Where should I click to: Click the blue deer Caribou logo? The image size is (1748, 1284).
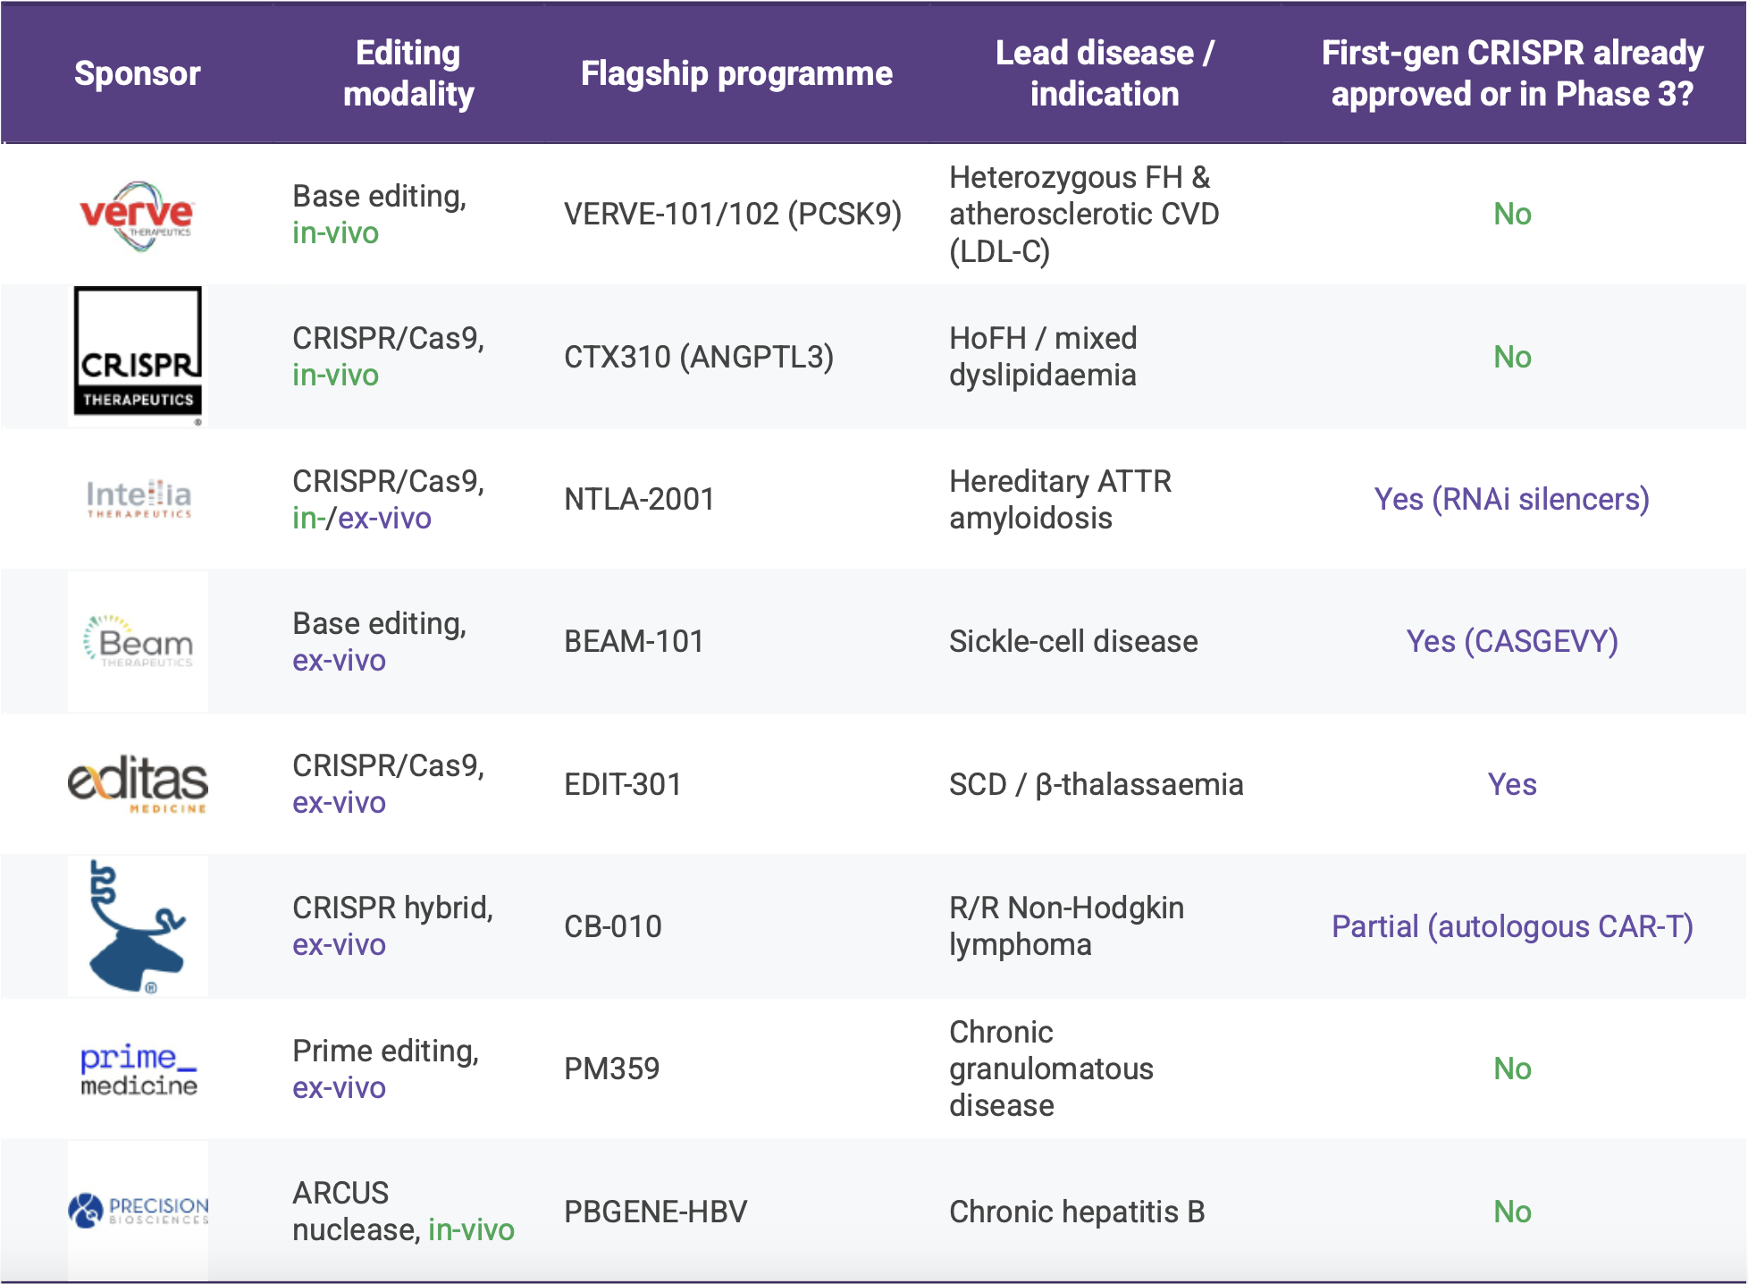[137, 926]
